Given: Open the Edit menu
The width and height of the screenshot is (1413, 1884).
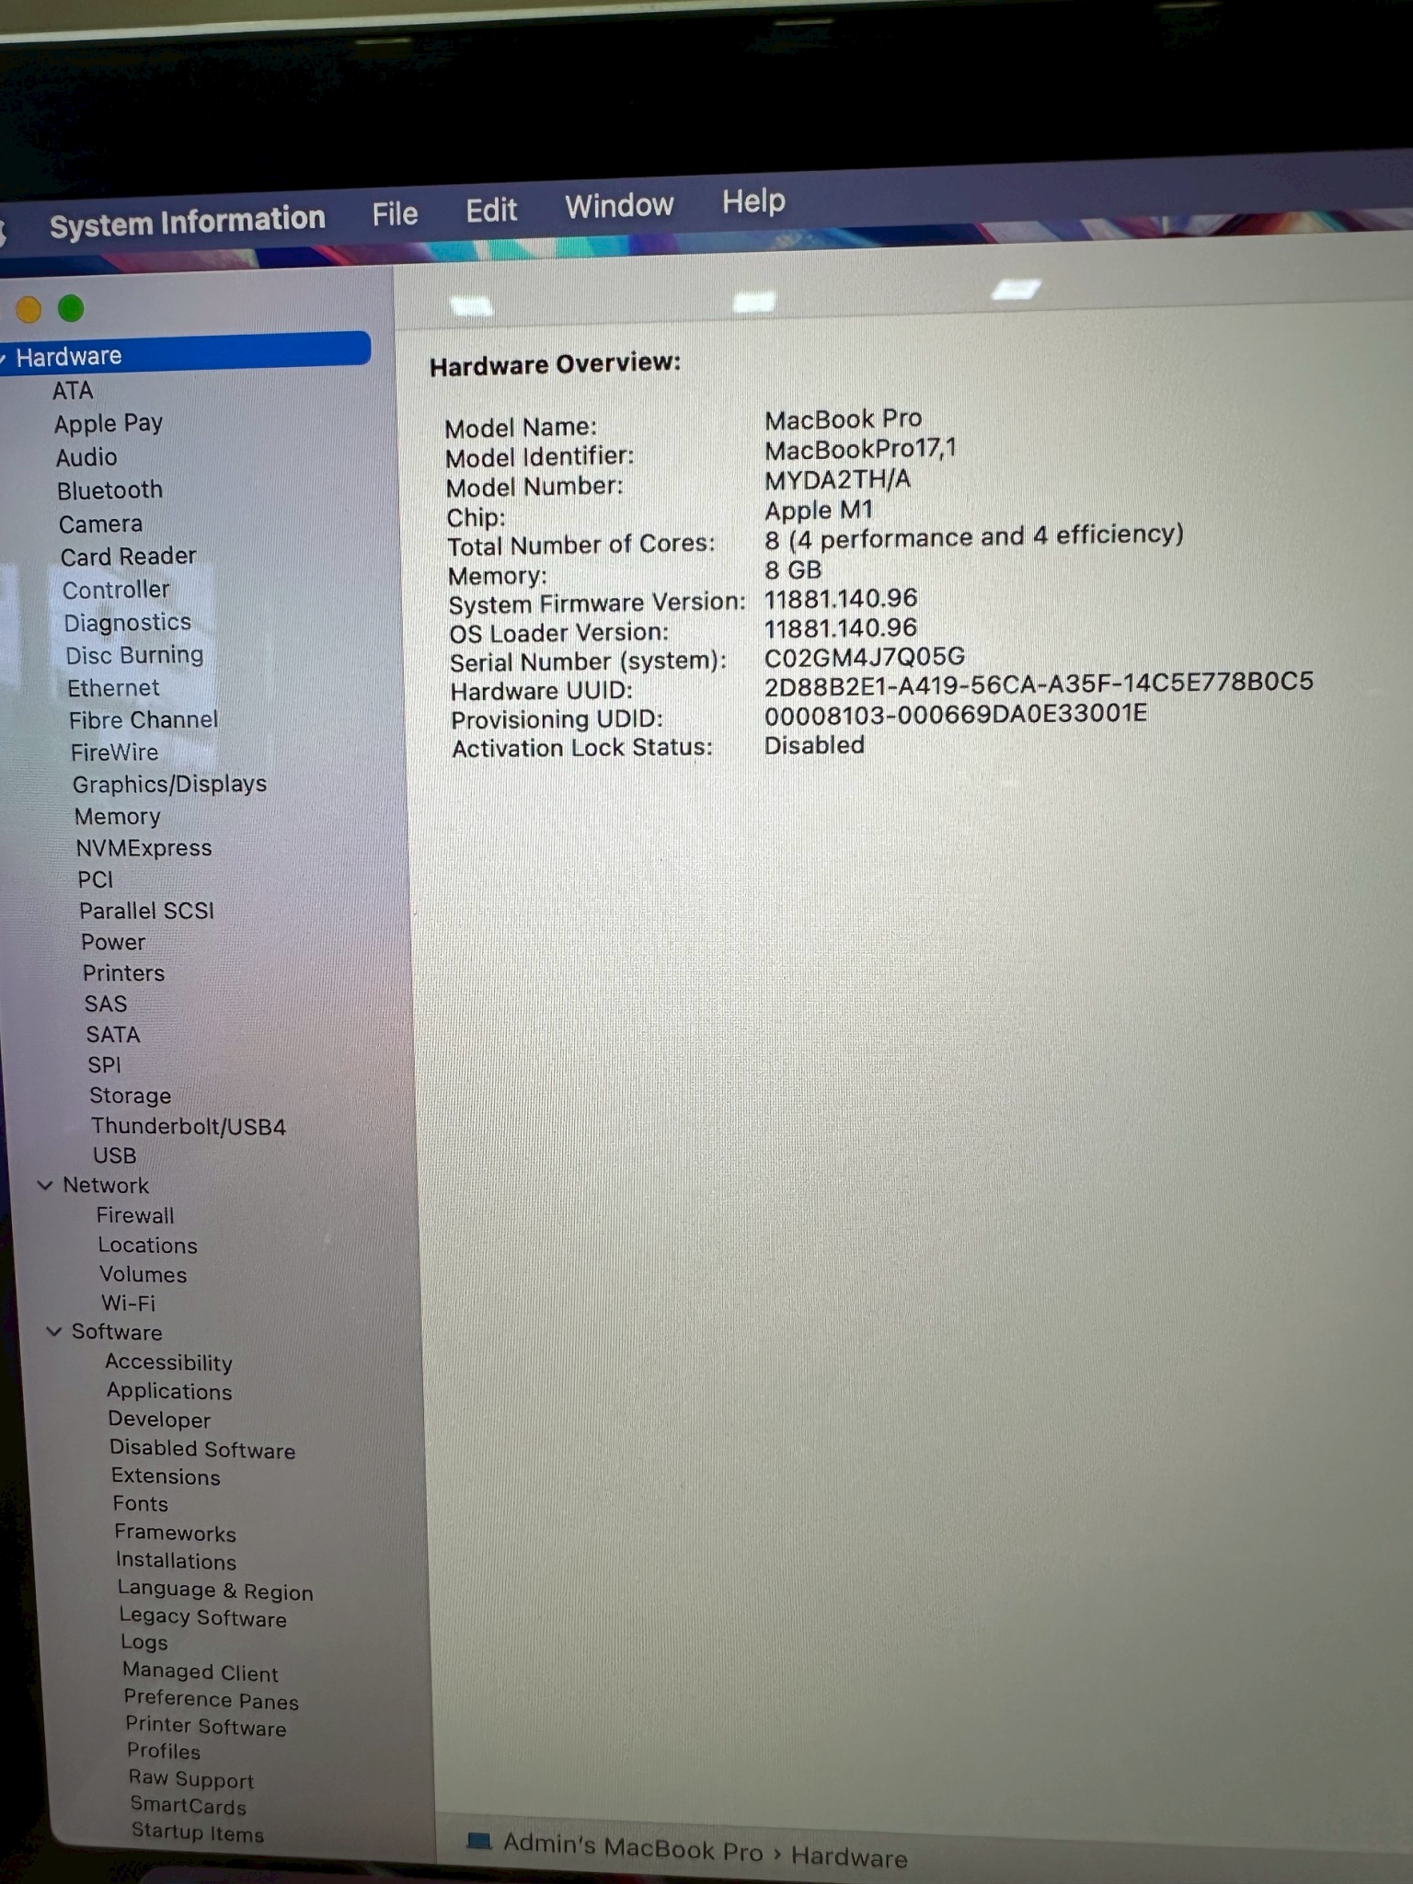Looking at the screenshot, I should pyautogui.click(x=491, y=211).
